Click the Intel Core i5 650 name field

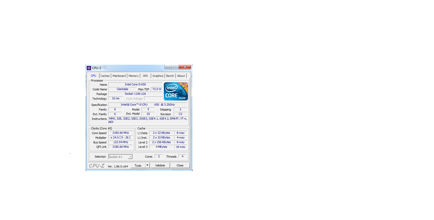tap(135, 84)
